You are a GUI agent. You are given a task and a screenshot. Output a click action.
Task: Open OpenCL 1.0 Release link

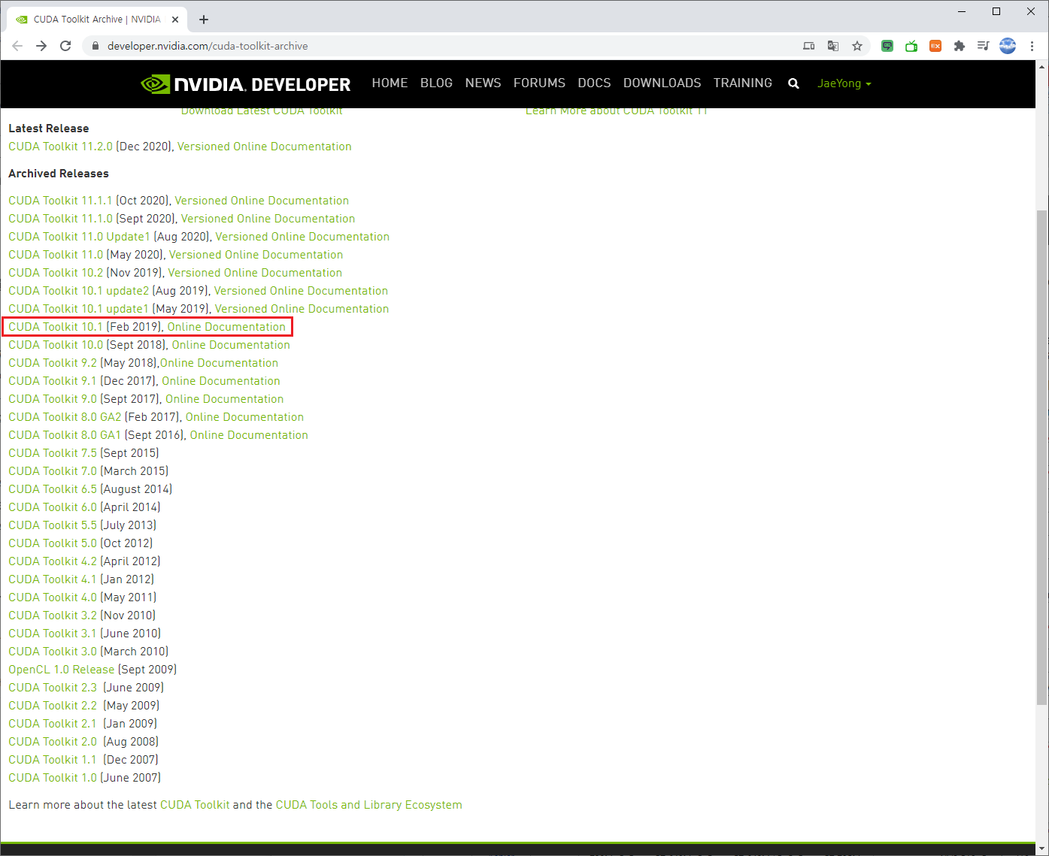(x=62, y=670)
